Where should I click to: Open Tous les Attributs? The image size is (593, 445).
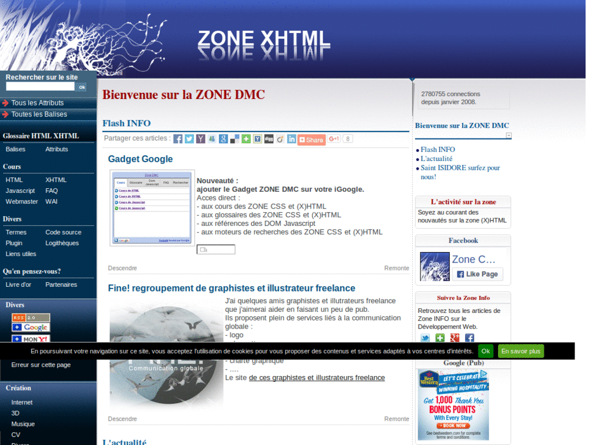[38, 103]
